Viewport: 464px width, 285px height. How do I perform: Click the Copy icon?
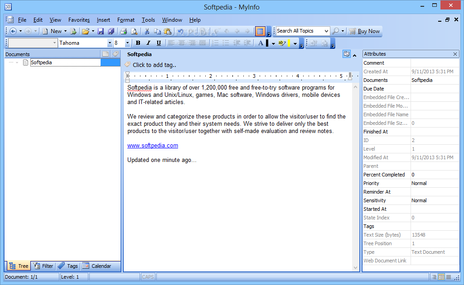[157, 31]
